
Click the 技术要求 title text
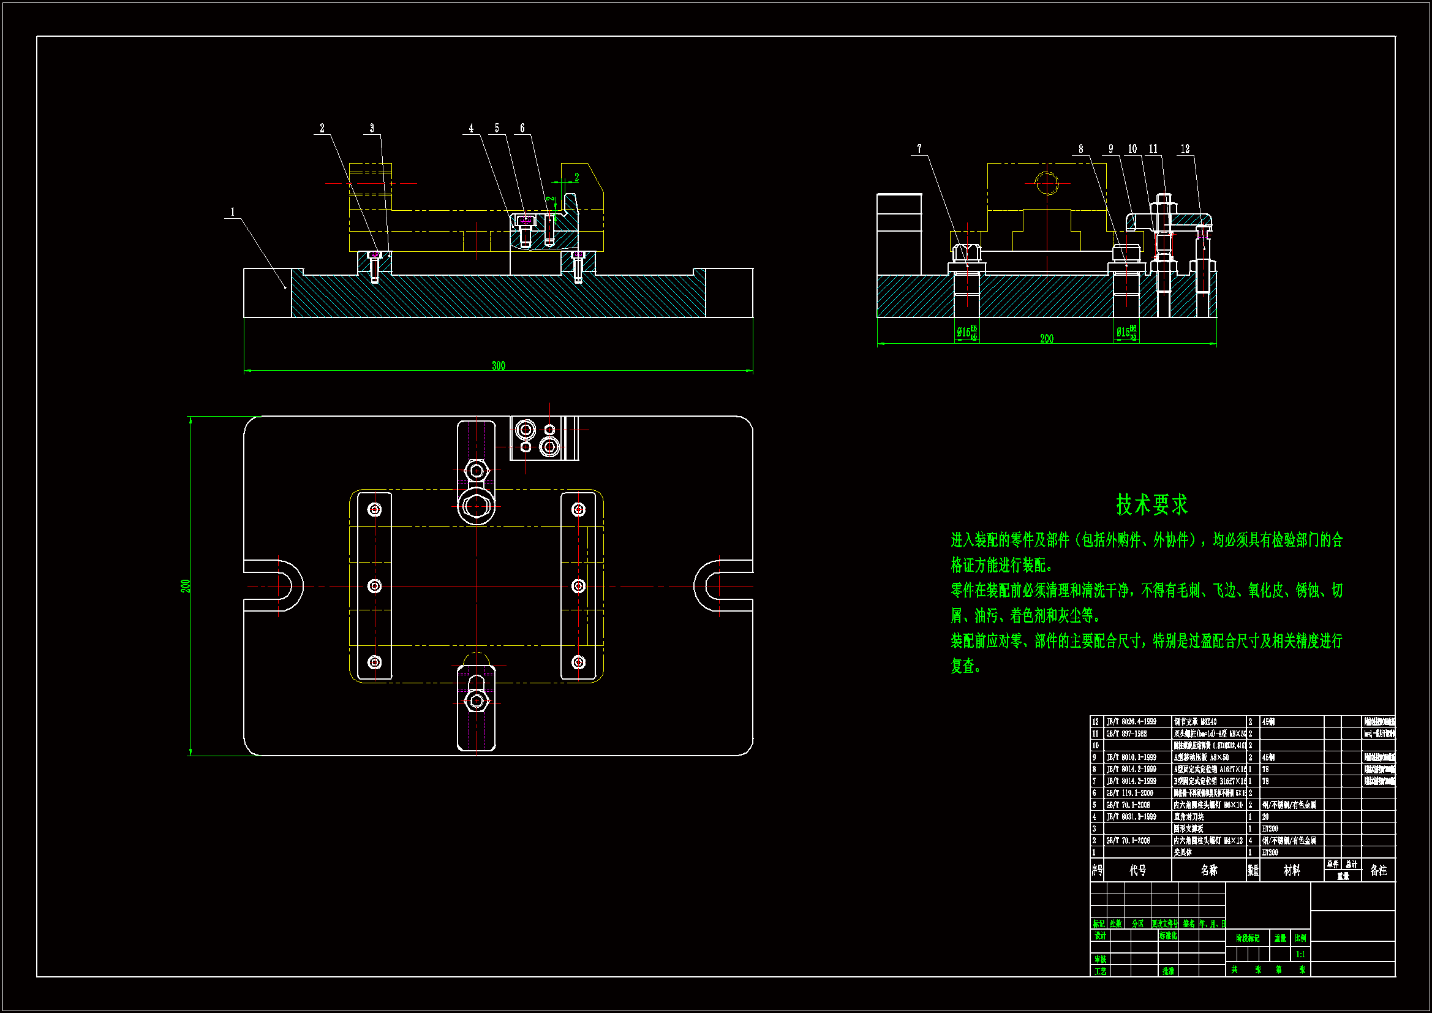coord(1151,504)
